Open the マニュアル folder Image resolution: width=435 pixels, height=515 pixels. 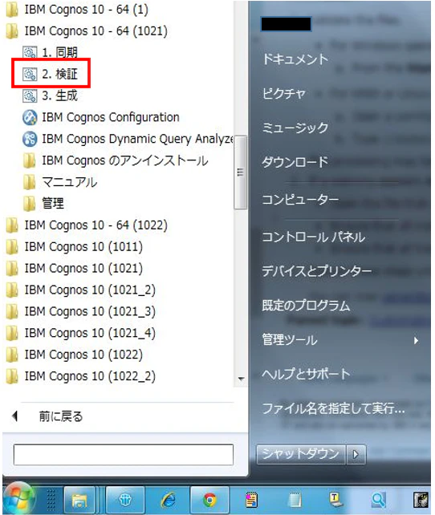tap(60, 182)
